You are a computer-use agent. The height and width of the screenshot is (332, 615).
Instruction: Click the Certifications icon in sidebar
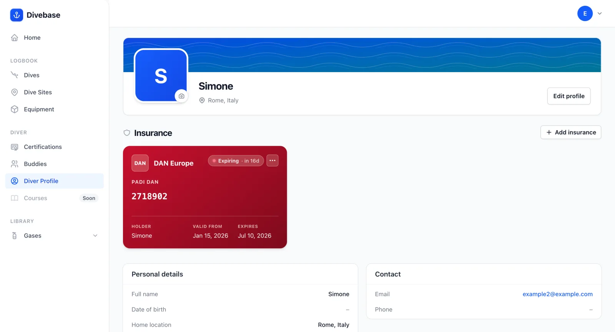click(x=15, y=147)
